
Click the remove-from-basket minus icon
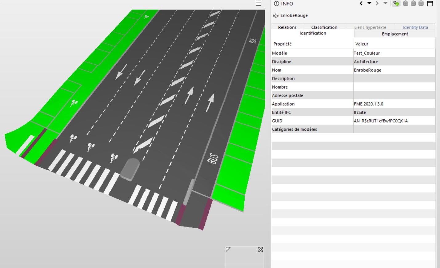[x=413, y=3]
